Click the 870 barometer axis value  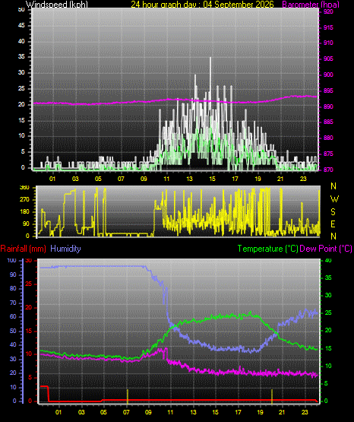328,170
